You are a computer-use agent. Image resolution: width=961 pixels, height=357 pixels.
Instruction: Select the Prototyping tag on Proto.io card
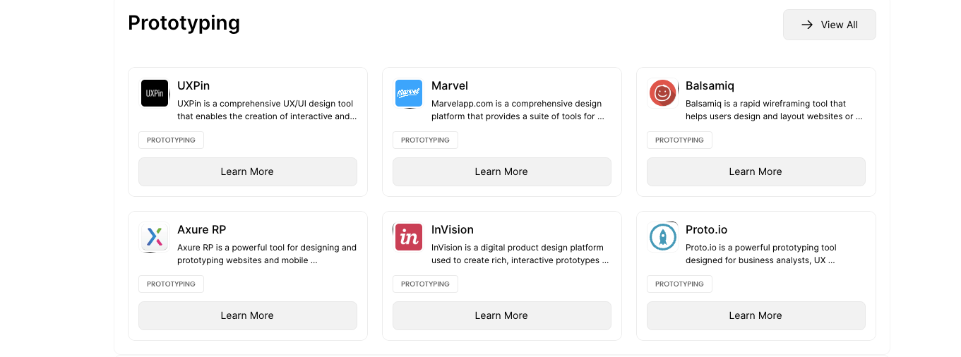[x=679, y=284]
